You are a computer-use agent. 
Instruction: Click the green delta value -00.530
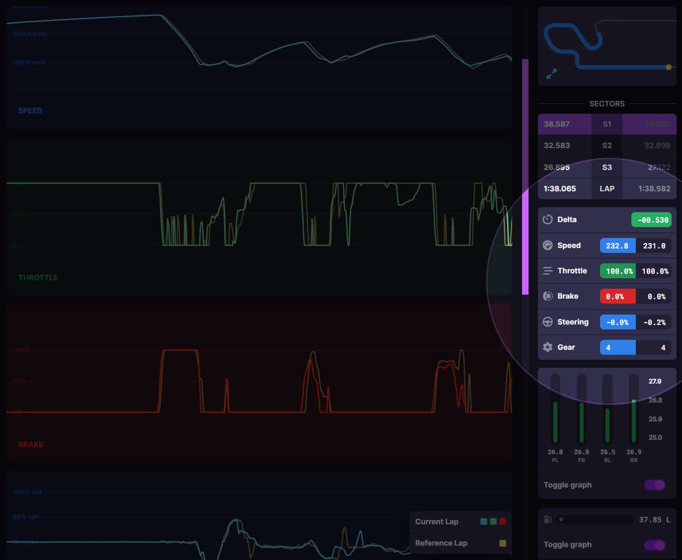[x=651, y=220]
